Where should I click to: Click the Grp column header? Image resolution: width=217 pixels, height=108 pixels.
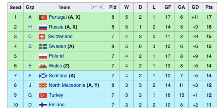pos(30,7)
